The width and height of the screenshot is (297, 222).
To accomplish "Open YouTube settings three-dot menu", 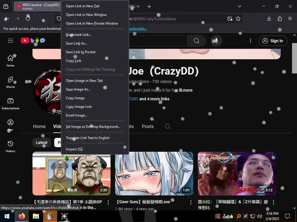I will [251, 41].
